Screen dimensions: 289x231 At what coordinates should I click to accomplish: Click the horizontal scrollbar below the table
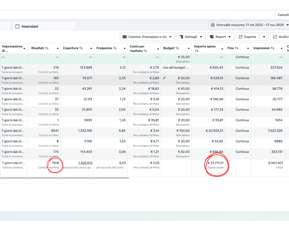64,178
